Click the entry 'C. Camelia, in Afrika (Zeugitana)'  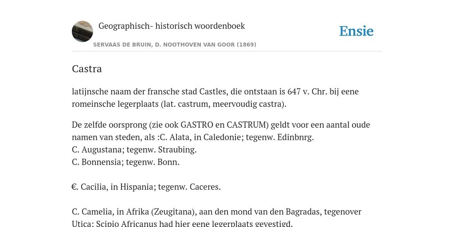click(216, 211)
